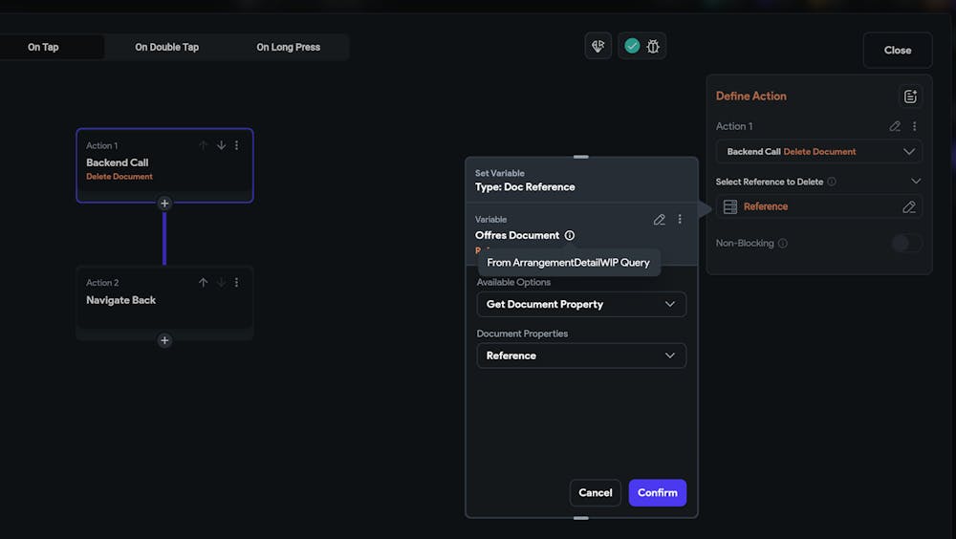Open the On Long Press tab
Screen dimensions: 956x539
coord(288,47)
